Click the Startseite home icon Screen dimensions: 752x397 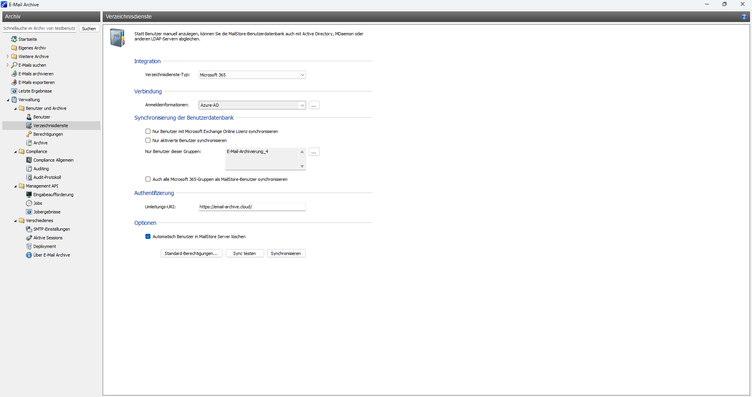14,39
